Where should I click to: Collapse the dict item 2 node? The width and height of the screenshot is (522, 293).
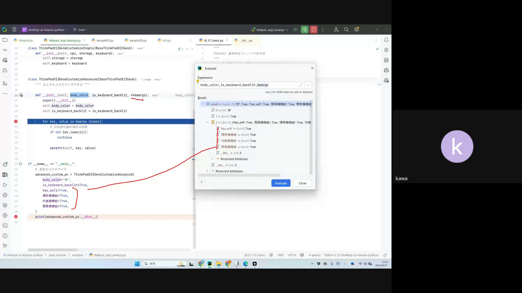[207, 122]
